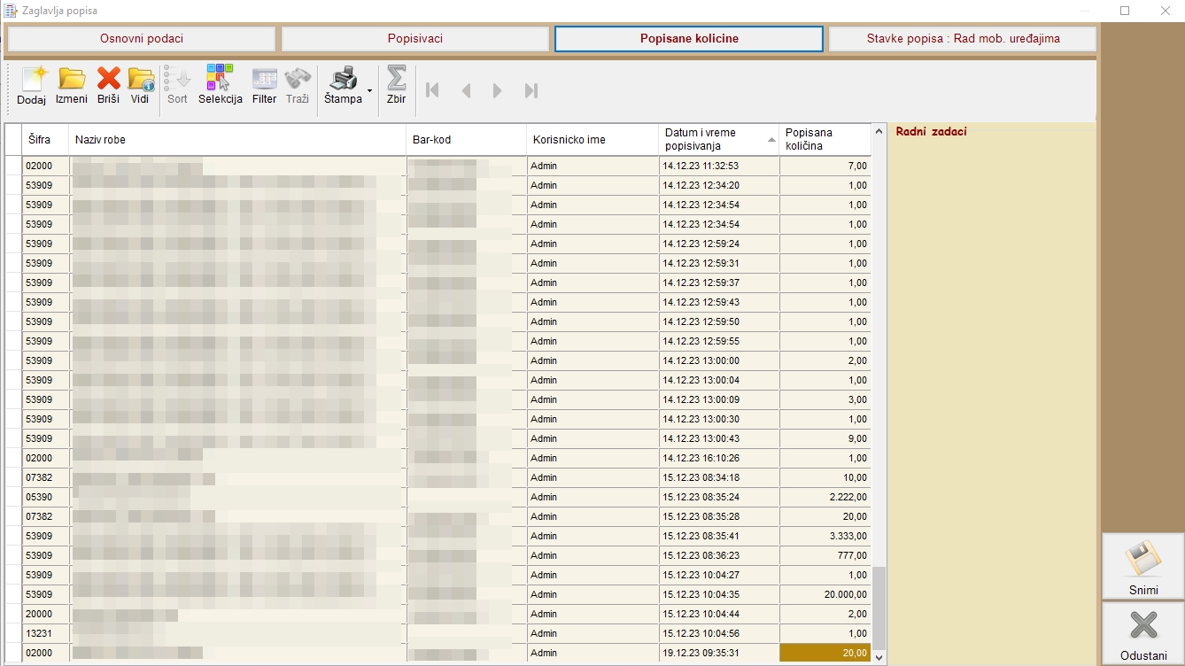Click the Šifra column header
The height and width of the screenshot is (666, 1185).
point(44,140)
